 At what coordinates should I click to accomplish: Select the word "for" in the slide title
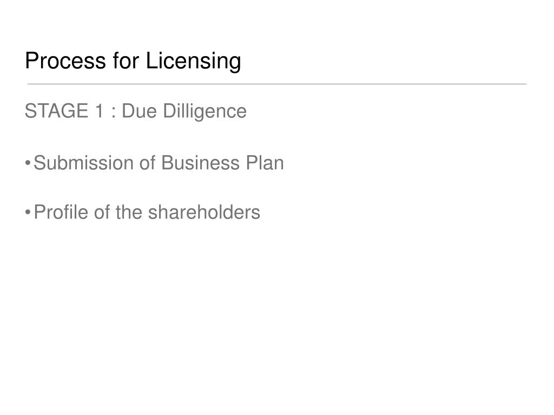[x=126, y=60]
